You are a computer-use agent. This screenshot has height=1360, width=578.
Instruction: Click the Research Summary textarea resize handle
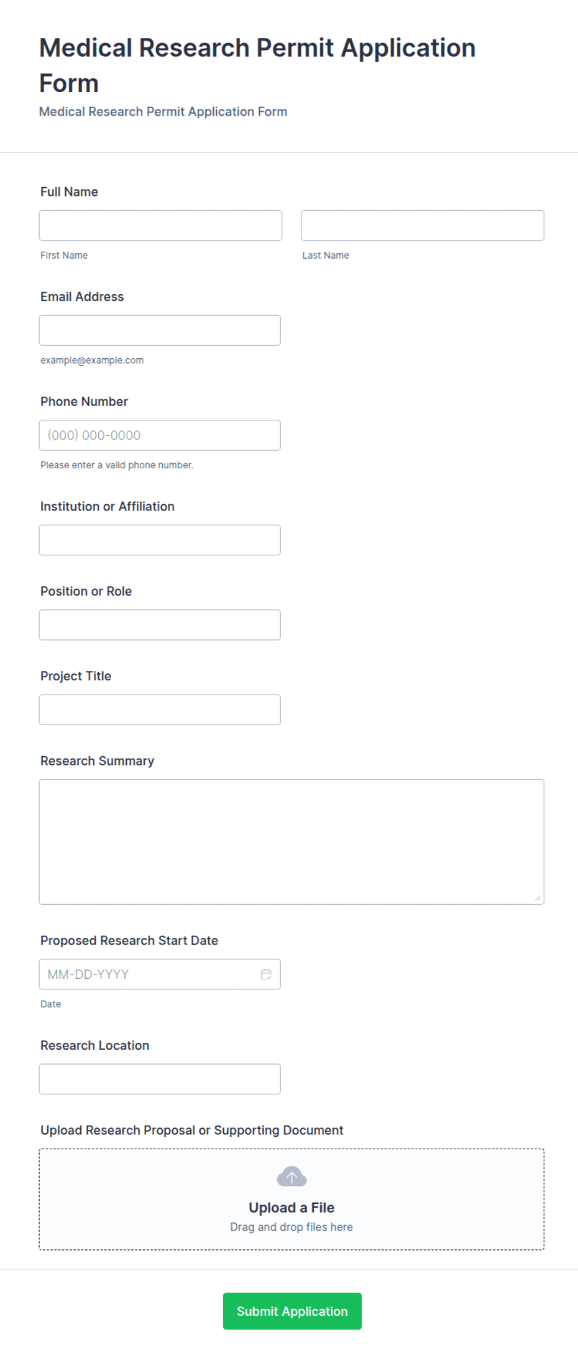pyautogui.click(x=538, y=898)
